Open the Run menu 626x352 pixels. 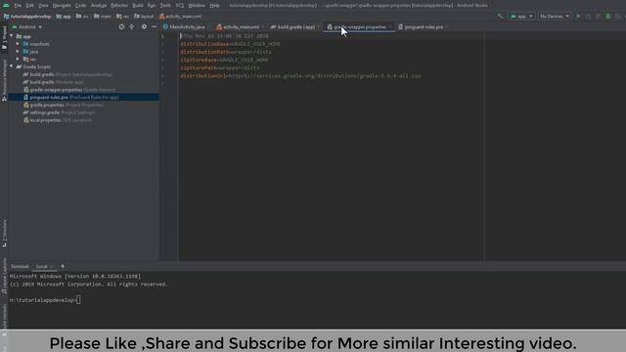click(x=152, y=6)
